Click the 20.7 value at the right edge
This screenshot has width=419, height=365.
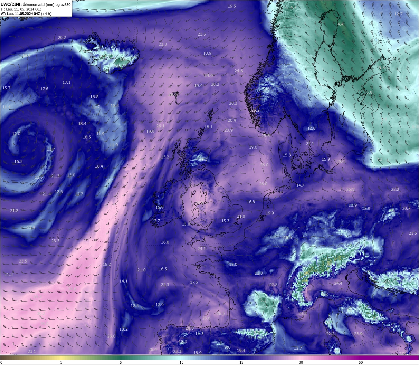(406, 209)
